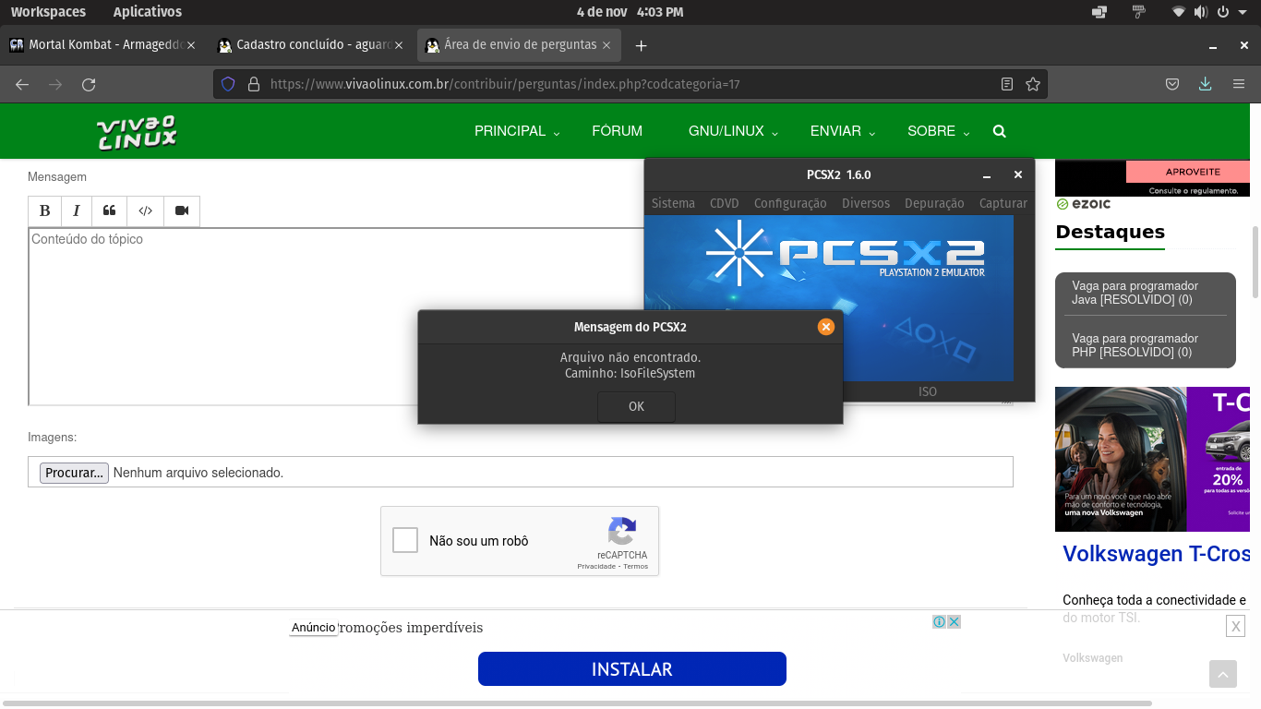The height and width of the screenshot is (709, 1261).
Task: Insert video using the camera icon
Action: [x=182, y=211]
